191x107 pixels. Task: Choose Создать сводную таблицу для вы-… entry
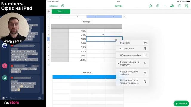[x=132, y=81]
